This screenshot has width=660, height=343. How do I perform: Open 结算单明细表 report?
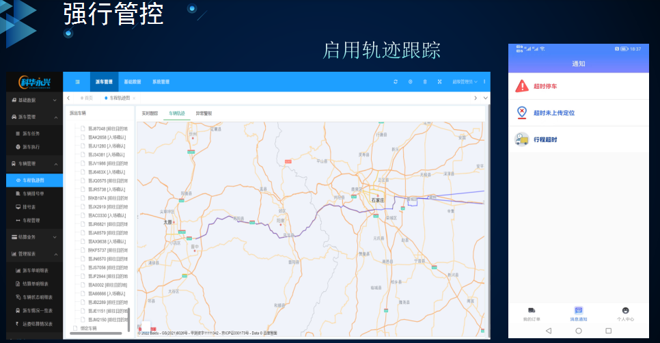[35, 284]
